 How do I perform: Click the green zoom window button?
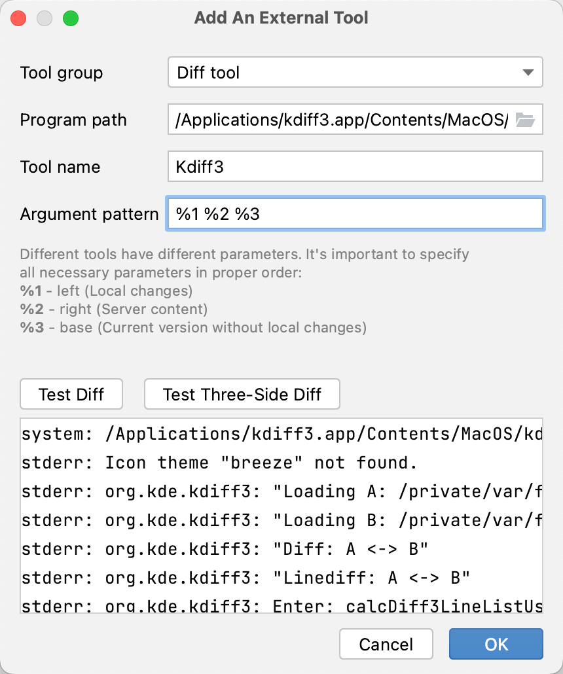71,18
